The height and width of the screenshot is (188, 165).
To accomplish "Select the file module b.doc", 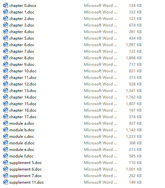I will tap(22, 130).
